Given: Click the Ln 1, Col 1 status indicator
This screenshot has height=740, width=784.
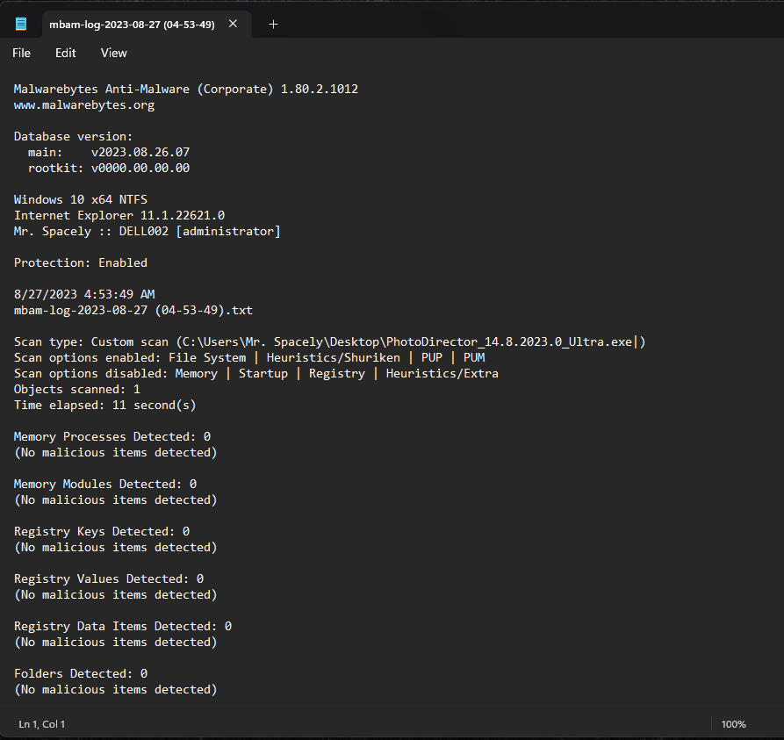Looking at the screenshot, I should [x=42, y=724].
